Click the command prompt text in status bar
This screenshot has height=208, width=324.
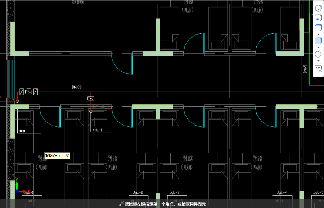(x=165, y=204)
